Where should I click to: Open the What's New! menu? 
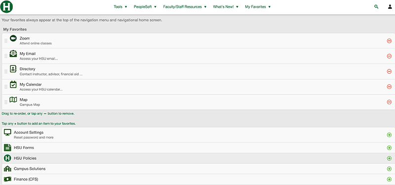coord(226,7)
